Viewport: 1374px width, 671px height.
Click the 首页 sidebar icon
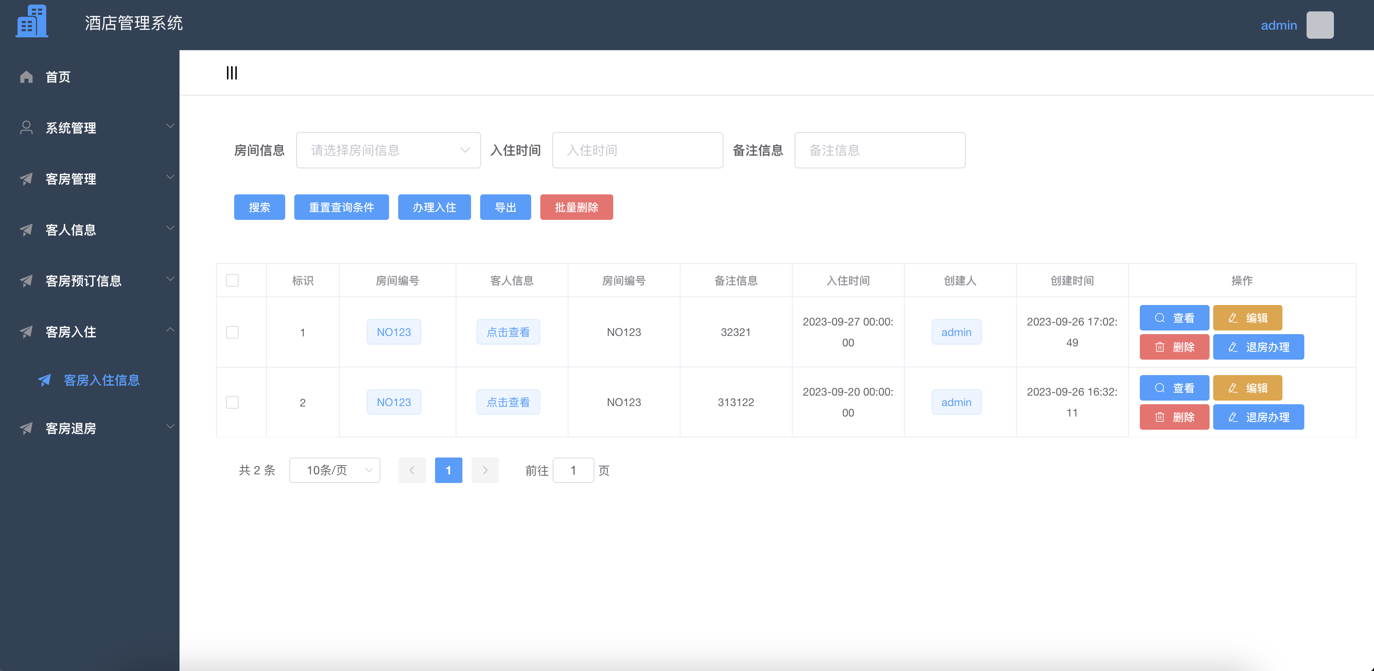[x=26, y=76]
